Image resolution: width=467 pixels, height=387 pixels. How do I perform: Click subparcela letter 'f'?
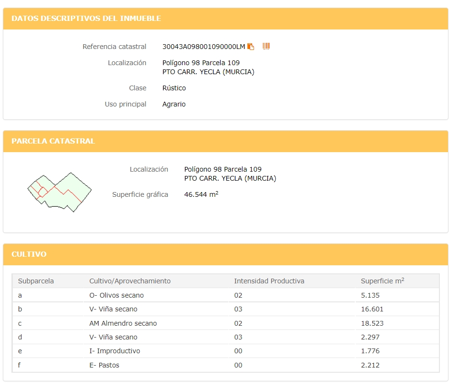tap(19, 365)
